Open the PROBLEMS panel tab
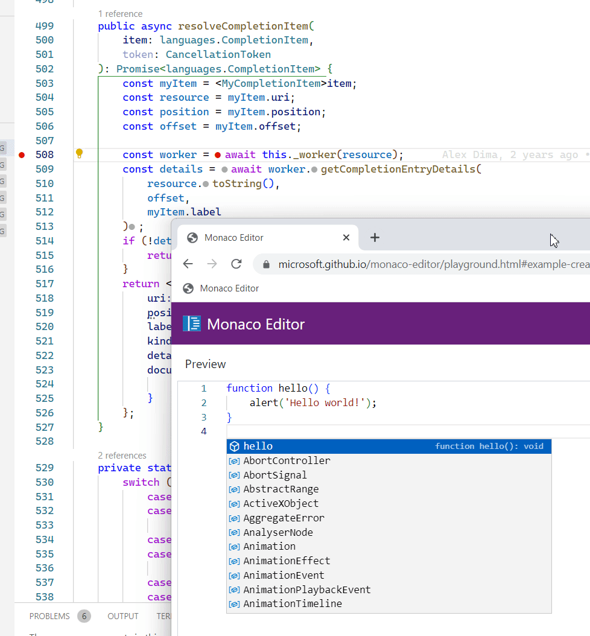 (x=49, y=616)
